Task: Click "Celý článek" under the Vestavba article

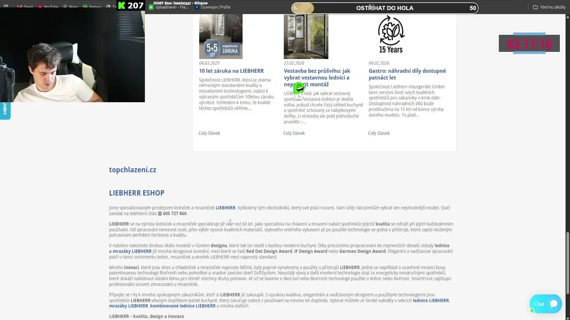Action: tap(294, 133)
